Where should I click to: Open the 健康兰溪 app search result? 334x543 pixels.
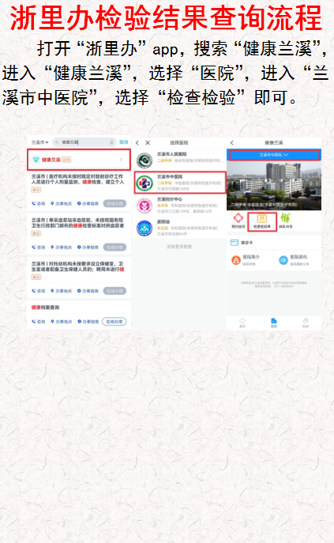[79, 160]
